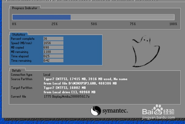Click the 50% mark under the progress bar
Screen dimensions: 185x124
94,24
